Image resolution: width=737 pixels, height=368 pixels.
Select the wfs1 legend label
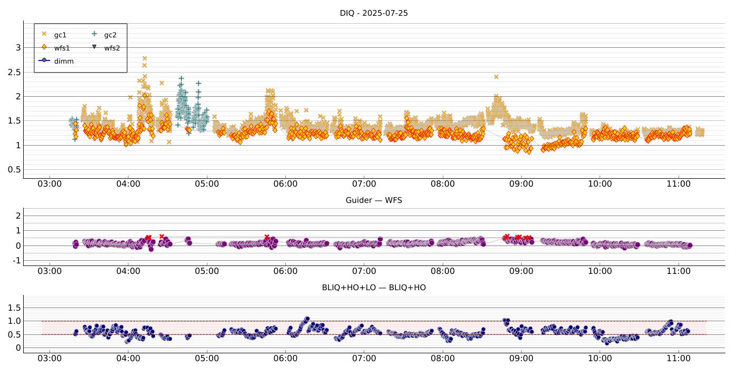(x=62, y=48)
